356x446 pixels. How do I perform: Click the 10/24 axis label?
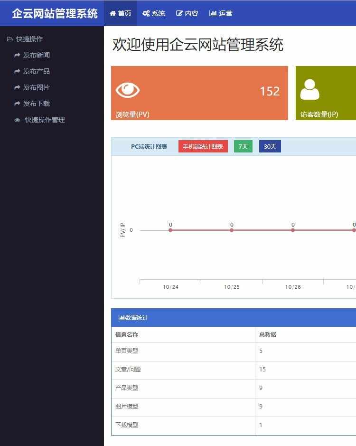170,287
